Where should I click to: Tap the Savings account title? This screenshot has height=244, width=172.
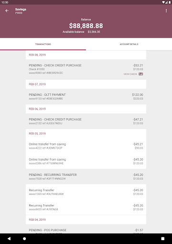click(21, 10)
